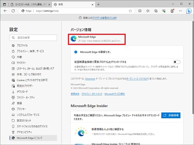Click the Microsoft Edge version text
Image resolution: width=194 pixels, height=145 pixels.
(99, 41)
